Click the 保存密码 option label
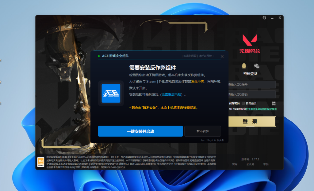The image size is (314, 191). pyautogui.click(x=234, y=103)
